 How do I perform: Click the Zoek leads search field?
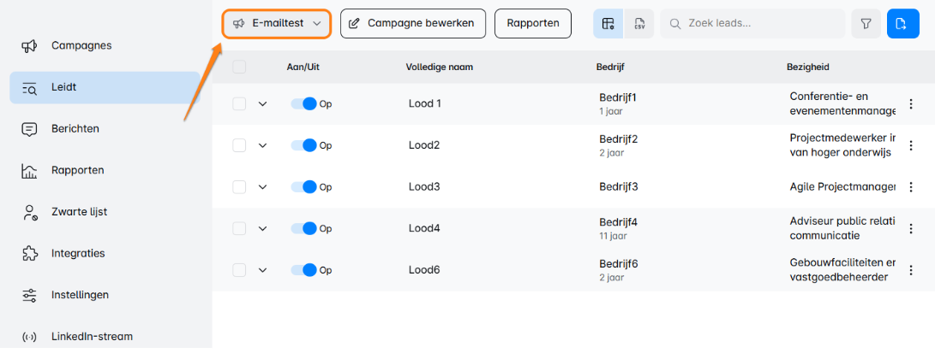pyautogui.click(x=758, y=24)
